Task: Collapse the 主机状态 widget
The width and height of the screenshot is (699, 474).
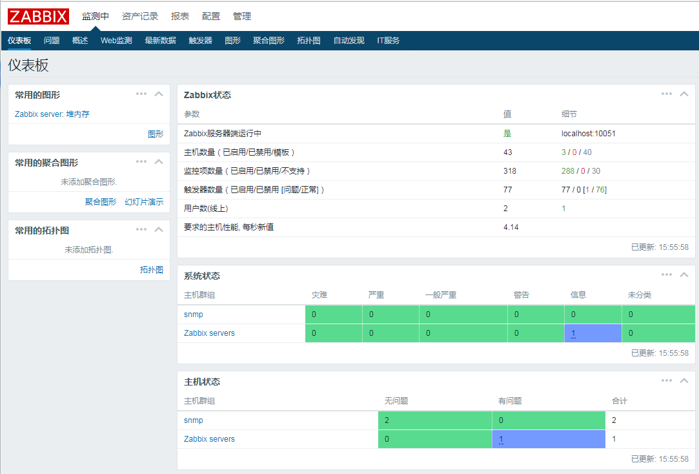Action: point(684,380)
